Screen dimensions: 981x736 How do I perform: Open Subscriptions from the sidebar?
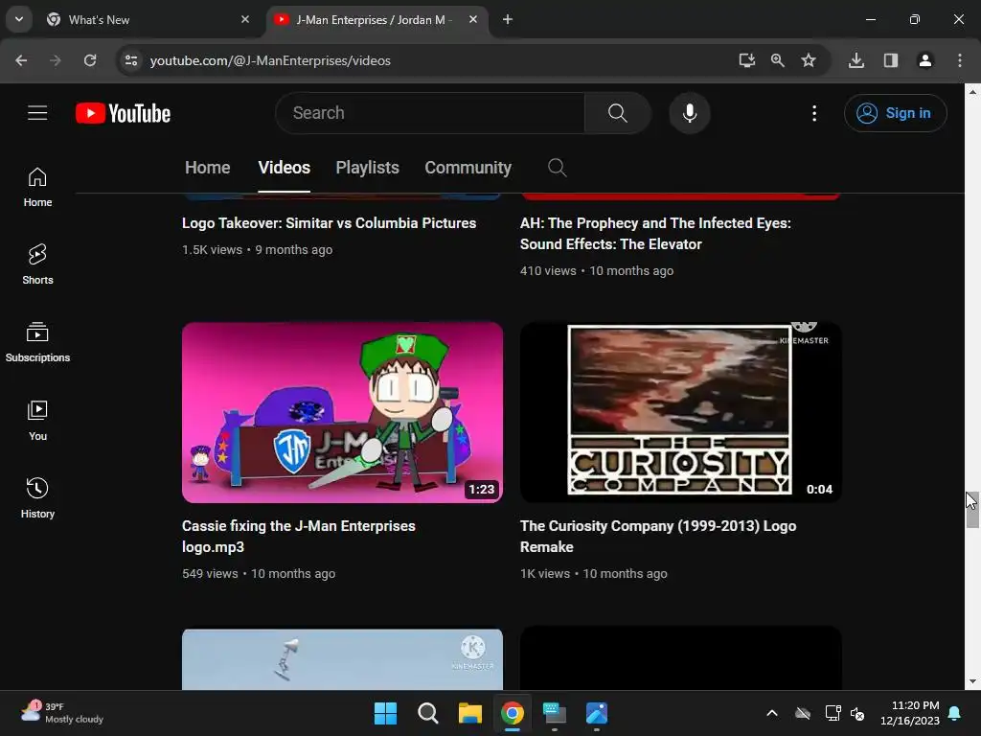[37, 342]
